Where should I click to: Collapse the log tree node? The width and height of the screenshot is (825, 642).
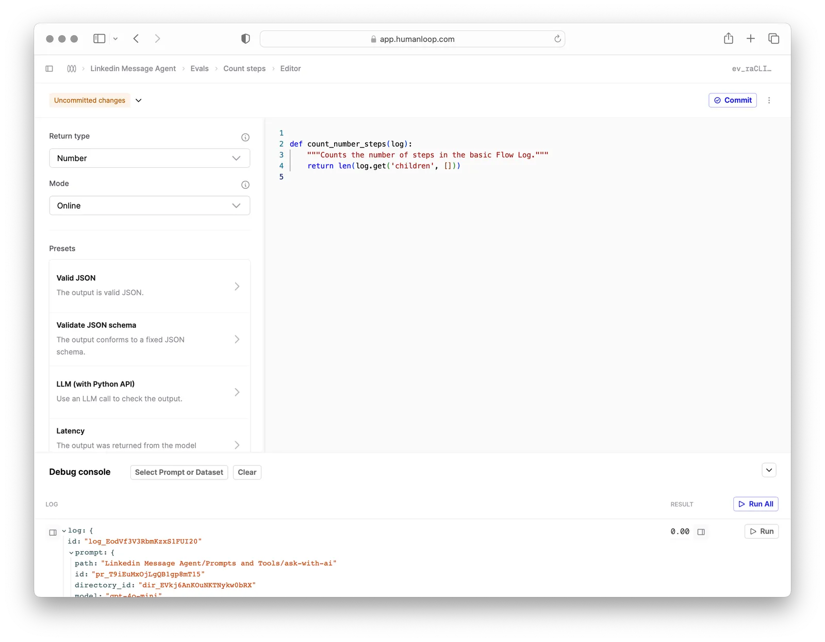[x=64, y=531]
